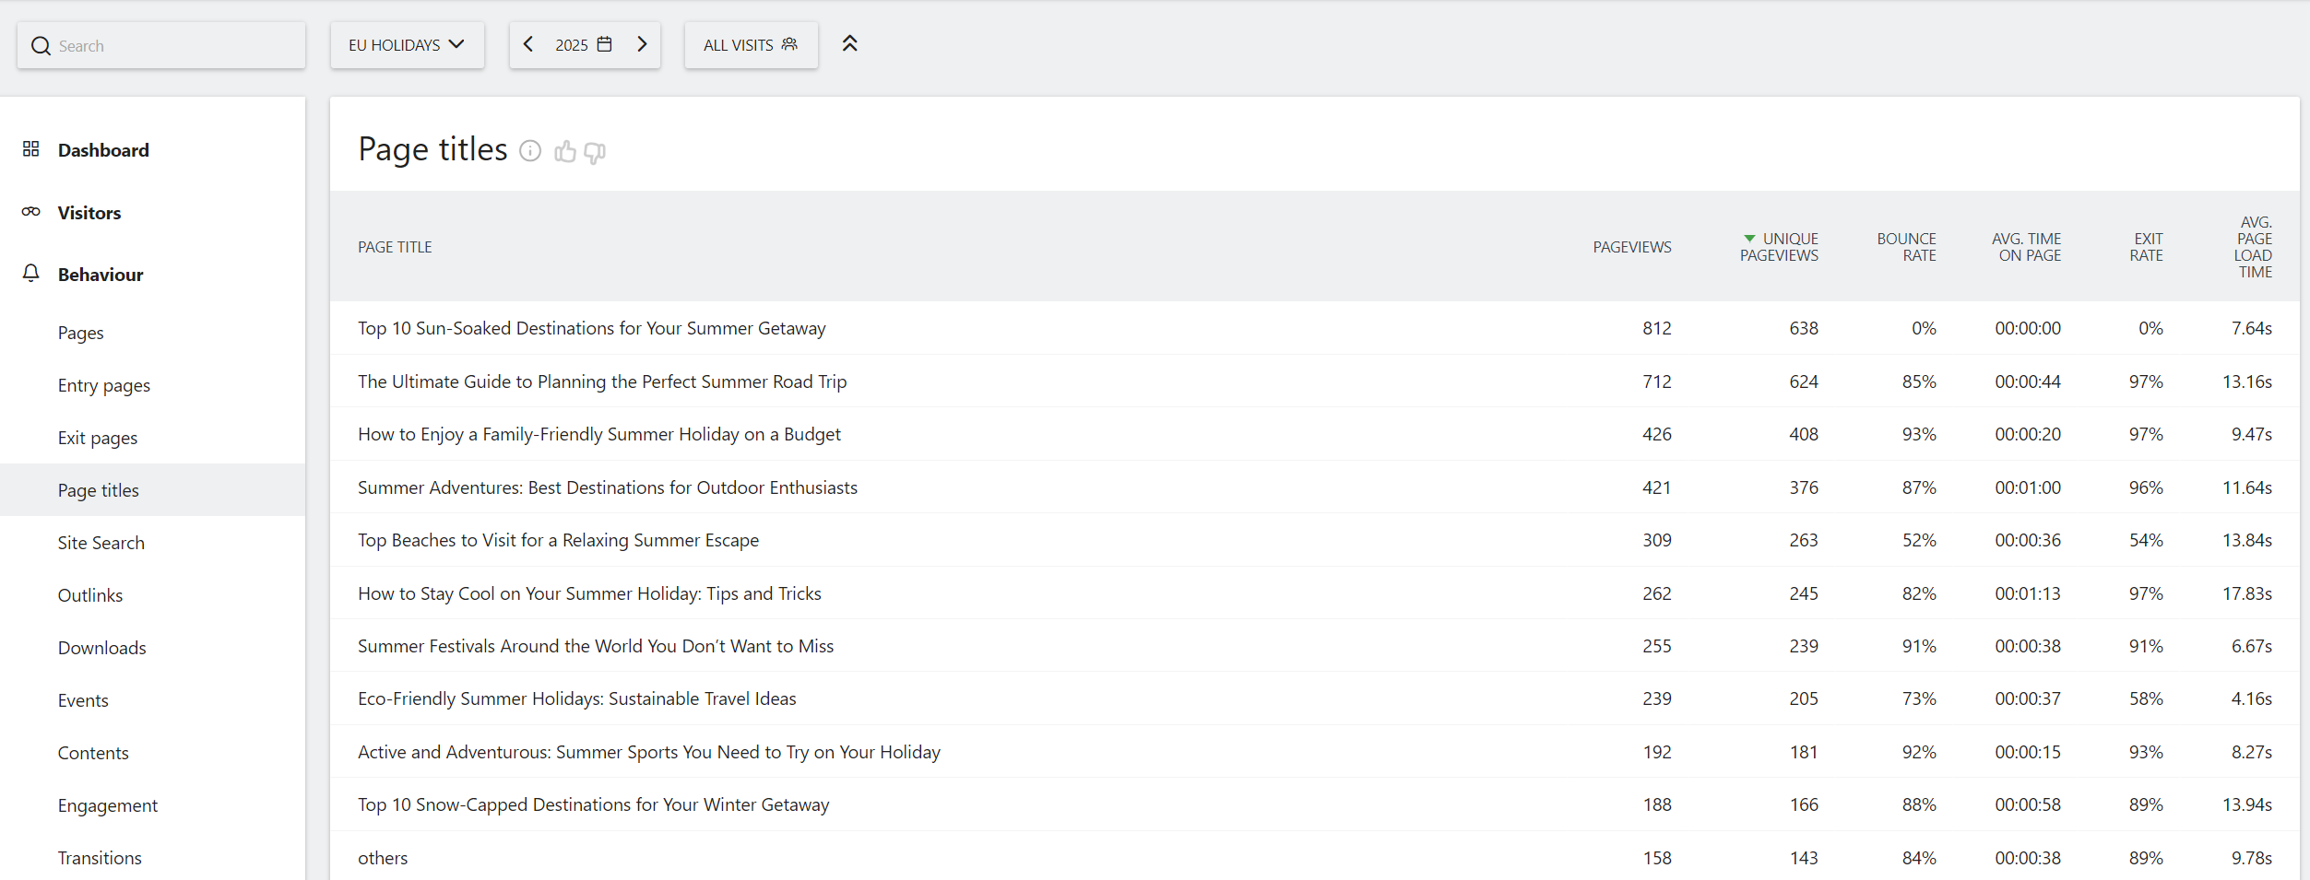Click the Eco-Friendly Summer Holidays row title

point(576,698)
